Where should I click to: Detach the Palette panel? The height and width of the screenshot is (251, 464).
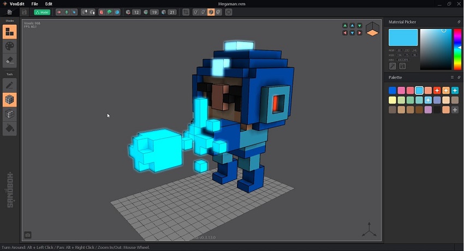(x=459, y=77)
